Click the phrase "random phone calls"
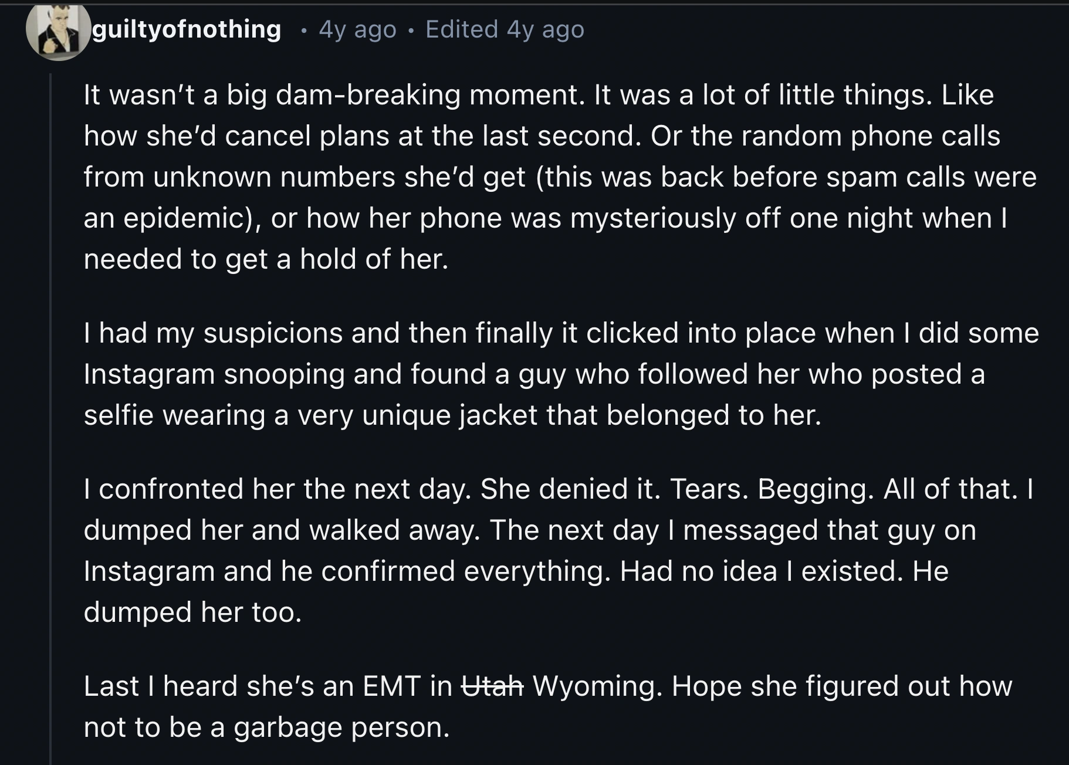Screen dimensions: 1069x765 click(x=870, y=136)
